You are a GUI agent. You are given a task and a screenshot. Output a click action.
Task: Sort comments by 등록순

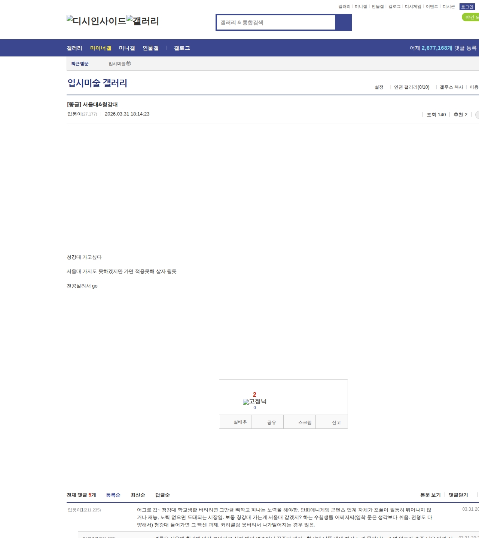tap(113, 495)
